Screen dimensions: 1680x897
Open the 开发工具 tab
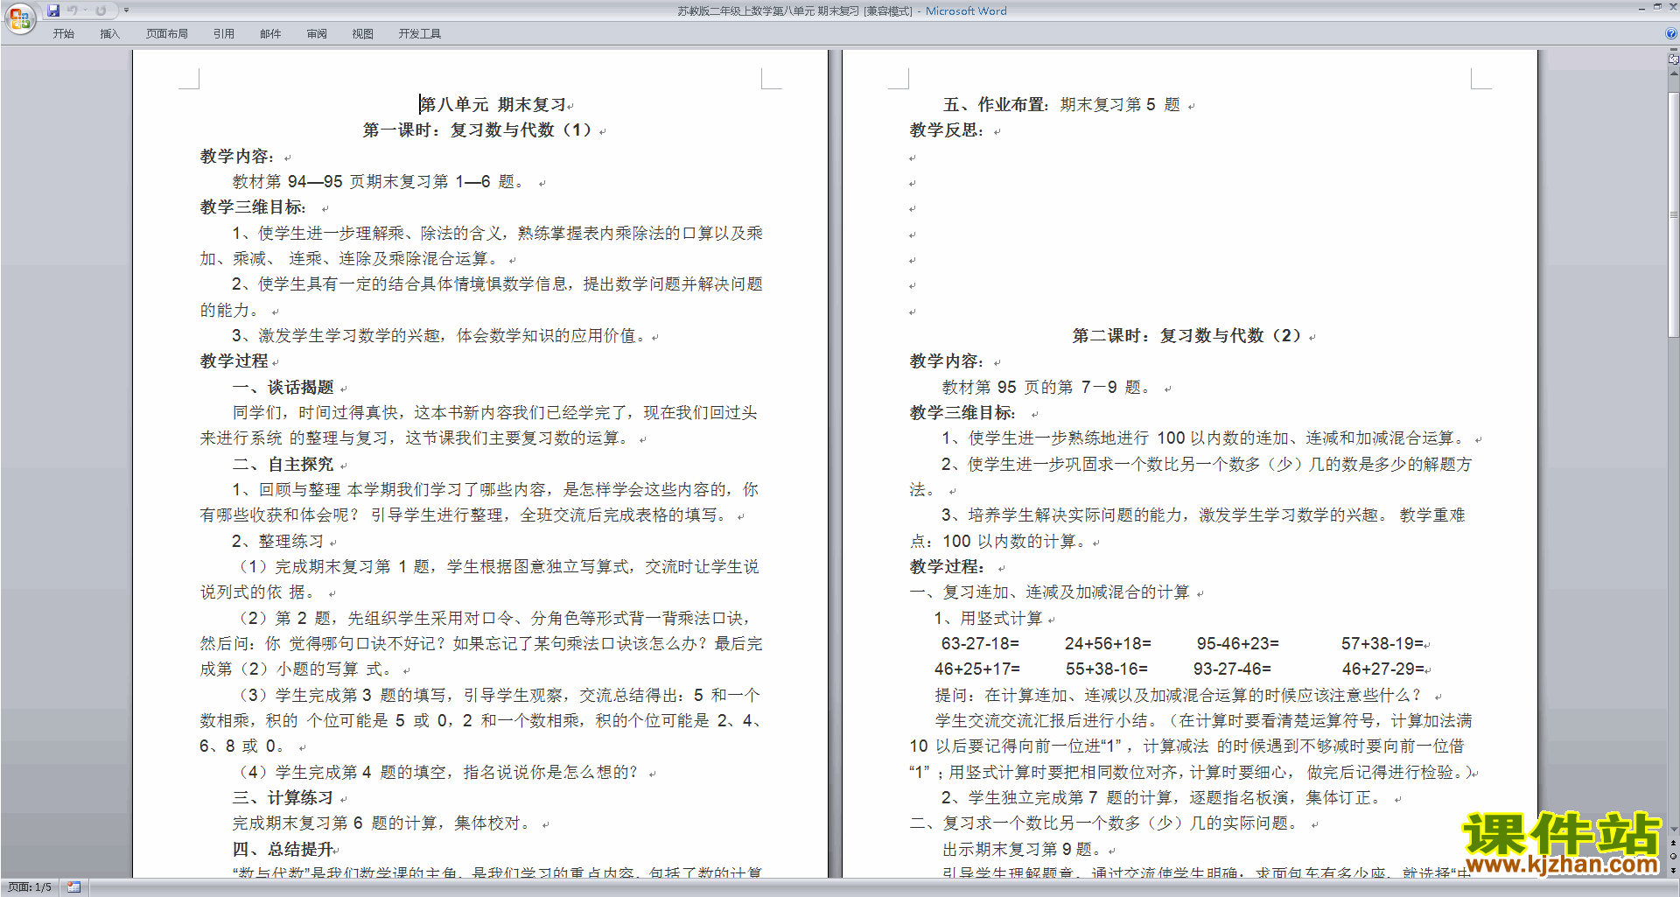tap(419, 33)
